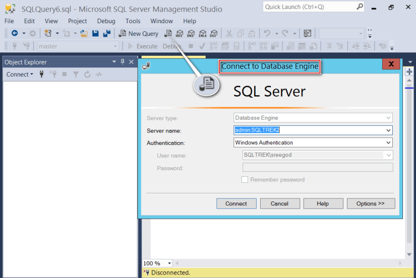Screen dimensions: 416x278
Task: Click the Analysis Services MDX Query icon
Action: click(x=179, y=34)
